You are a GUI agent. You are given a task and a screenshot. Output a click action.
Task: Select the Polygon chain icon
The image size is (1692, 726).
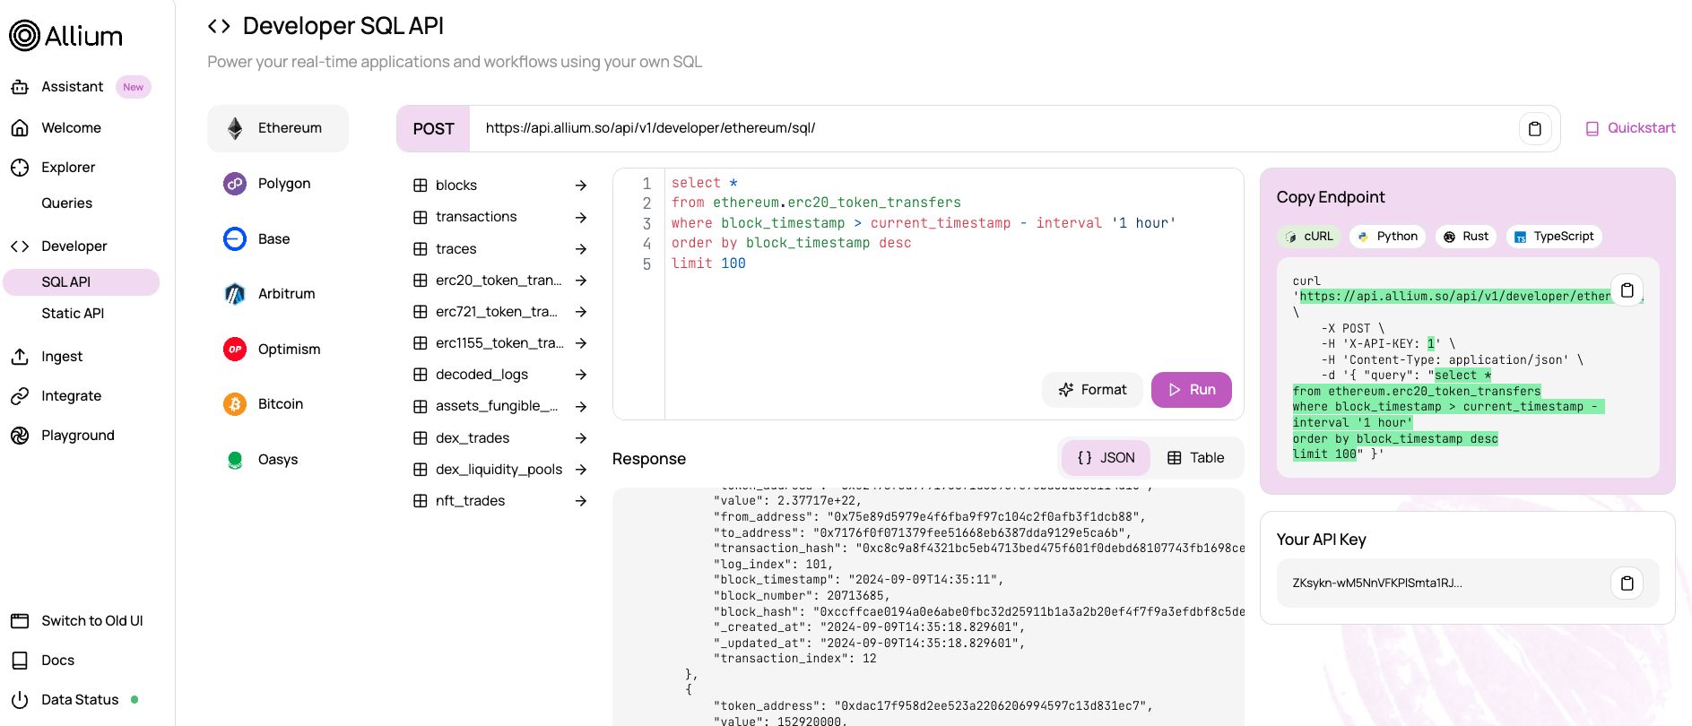pos(235,184)
